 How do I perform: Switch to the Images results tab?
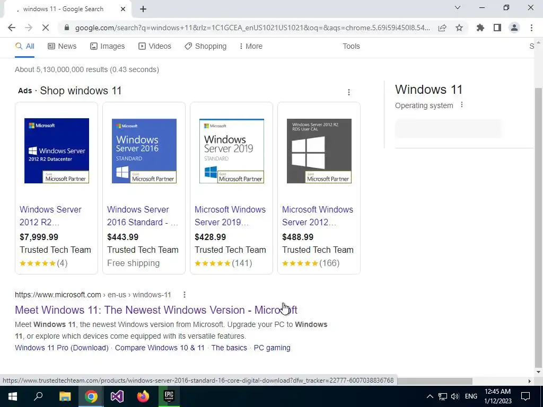[x=107, y=47]
